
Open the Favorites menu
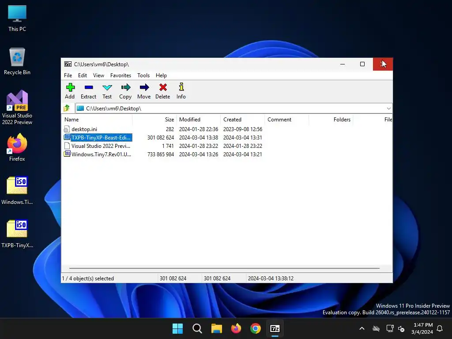tap(121, 75)
